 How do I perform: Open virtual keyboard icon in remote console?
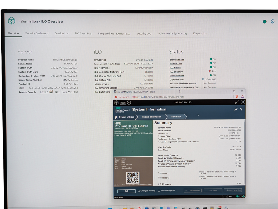coord(123,102)
